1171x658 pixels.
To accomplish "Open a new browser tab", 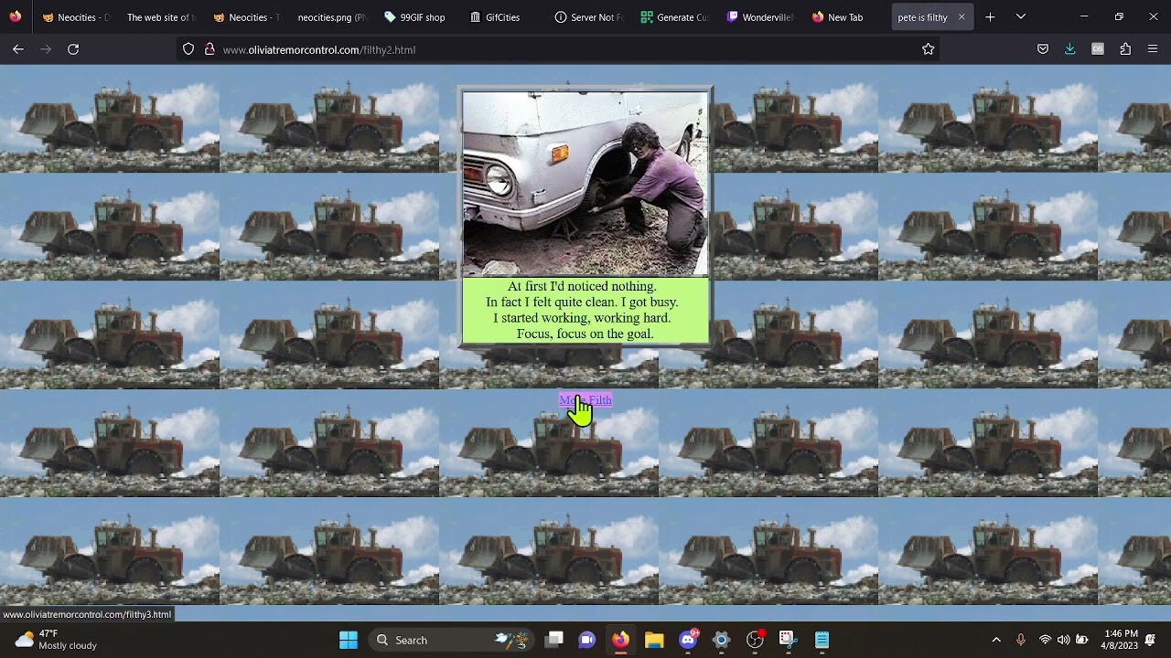I will [x=990, y=16].
